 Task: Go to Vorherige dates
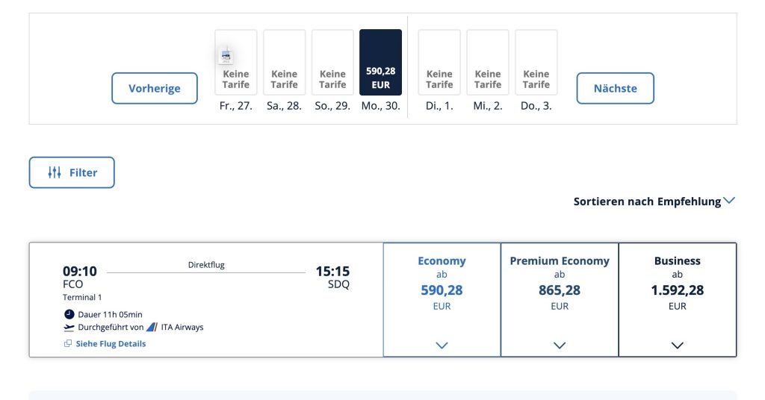[155, 88]
